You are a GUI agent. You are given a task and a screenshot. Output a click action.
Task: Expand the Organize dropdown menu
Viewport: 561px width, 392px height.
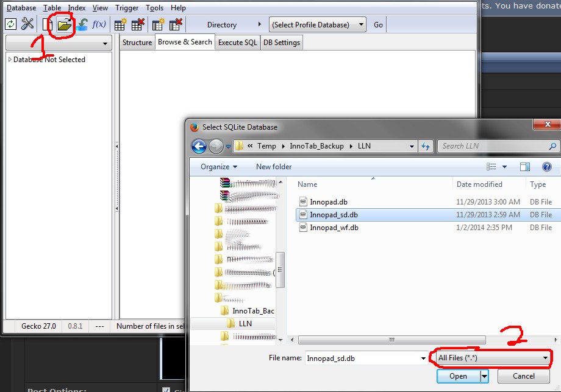tap(218, 166)
